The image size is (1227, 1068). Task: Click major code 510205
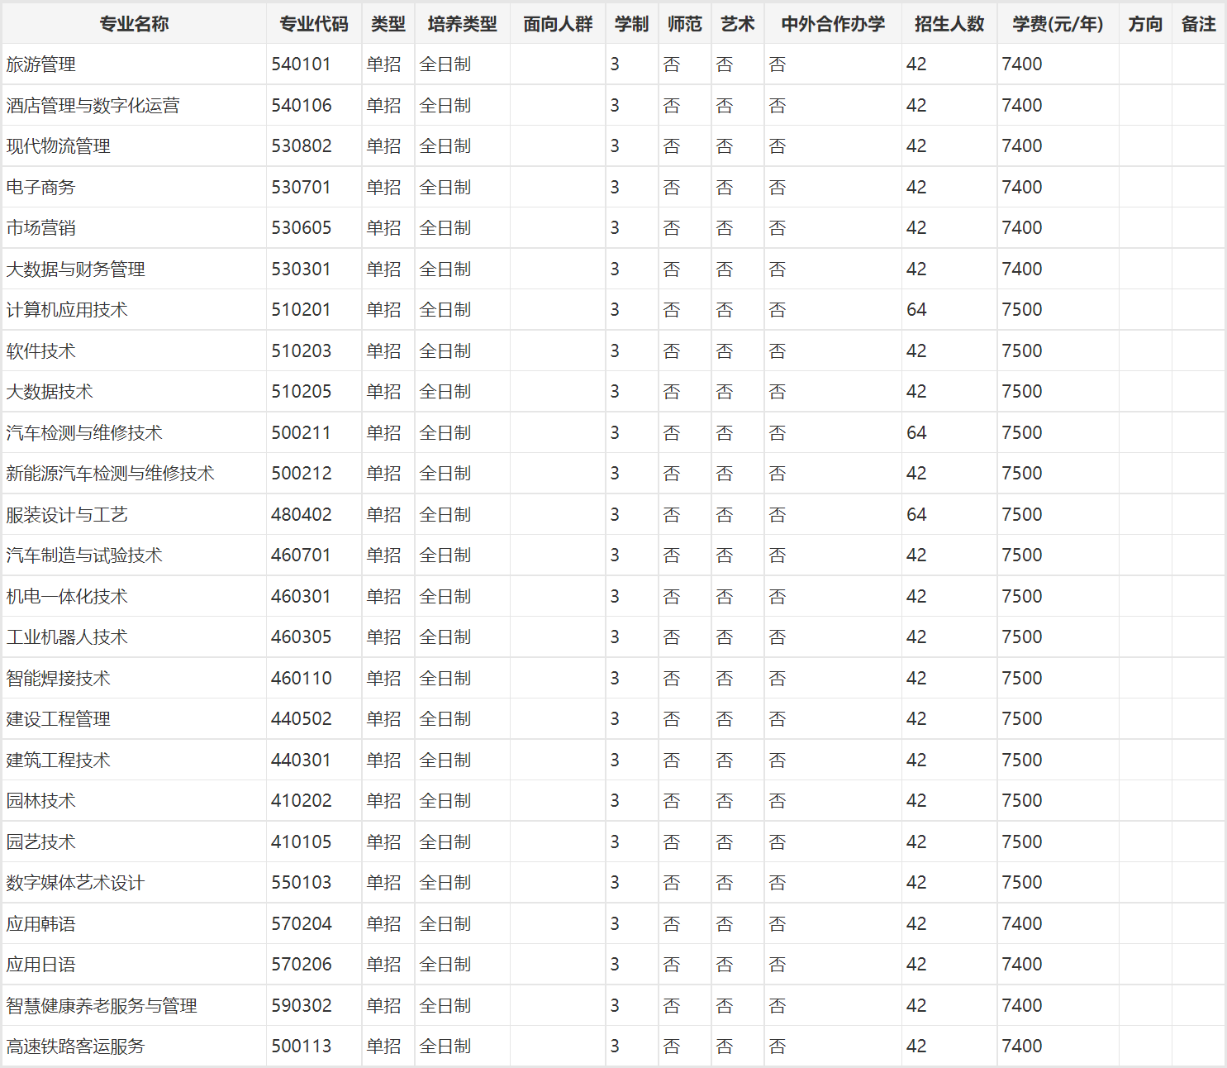pos(302,392)
